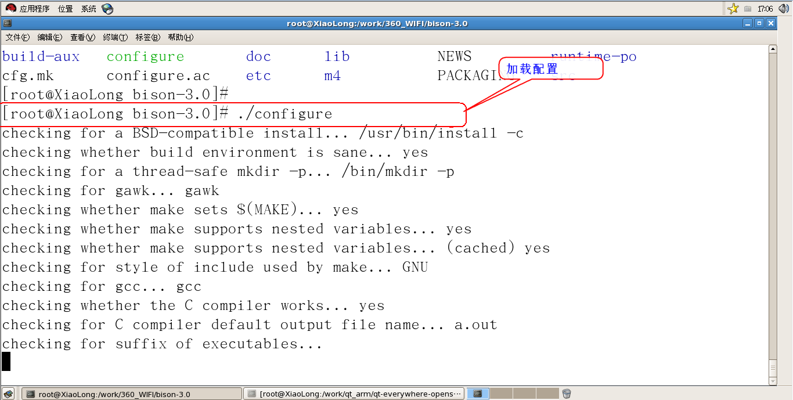Open the trash icon in bottom panel
This screenshot has width=793, height=400.
[567, 394]
